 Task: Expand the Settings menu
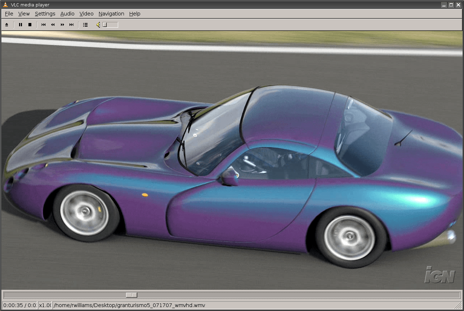point(45,14)
